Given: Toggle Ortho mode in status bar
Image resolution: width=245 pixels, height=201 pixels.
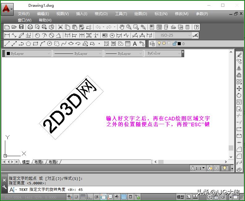Looking at the screenshot, I should tap(89, 197).
